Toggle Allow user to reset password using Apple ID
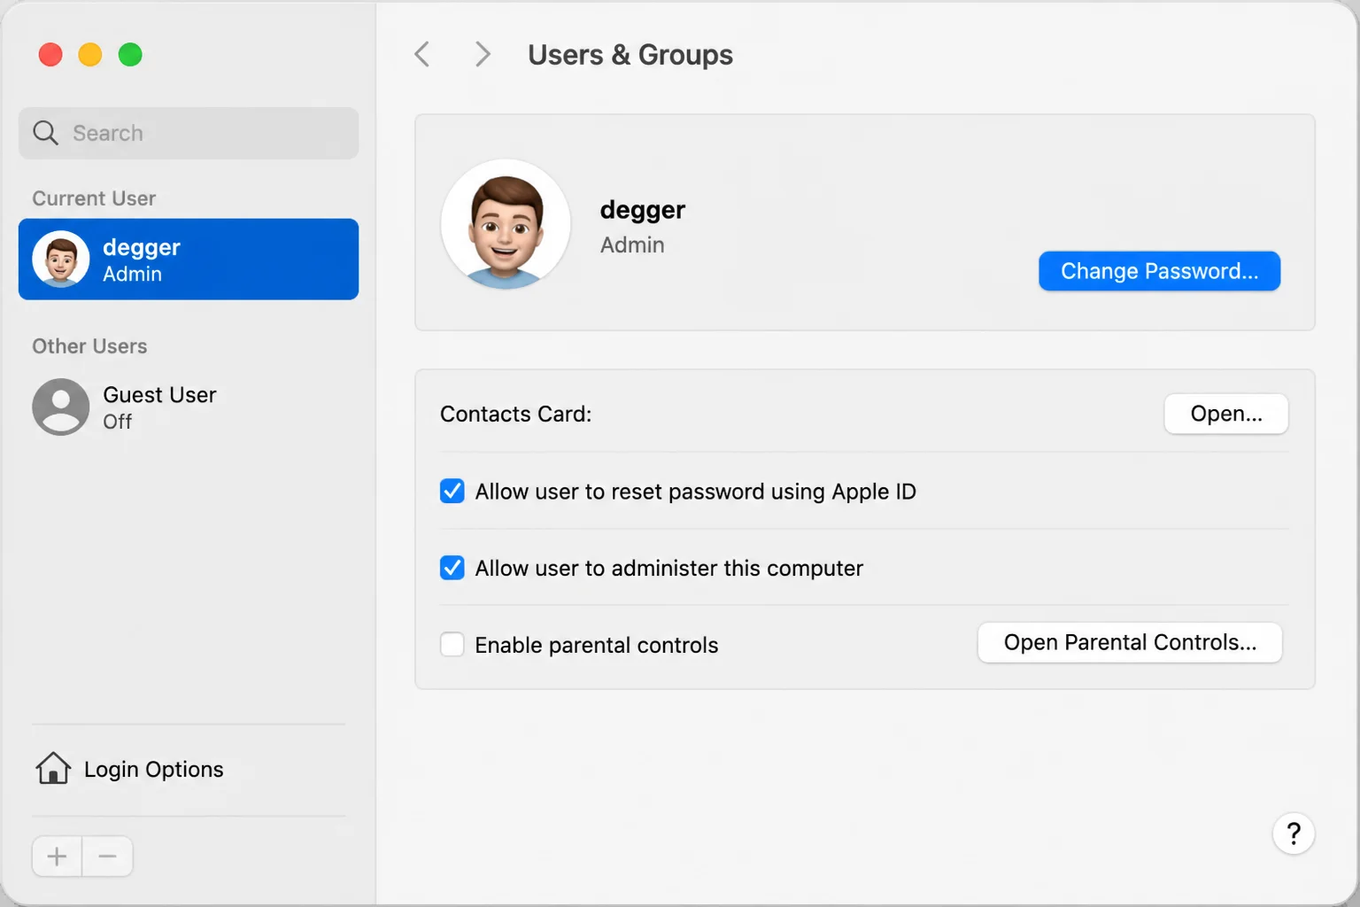This screenshot has width=1360, height=907. tap(452, 491)
